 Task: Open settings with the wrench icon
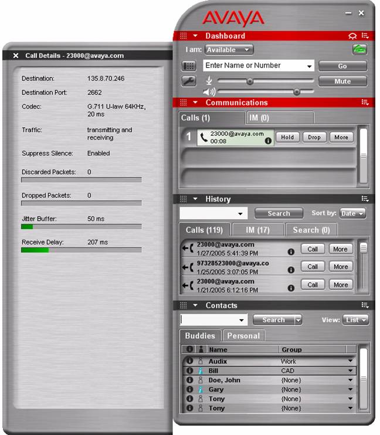pos(189,81)
